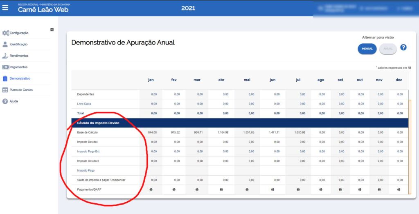Switch to the MENSAL view

367,49
